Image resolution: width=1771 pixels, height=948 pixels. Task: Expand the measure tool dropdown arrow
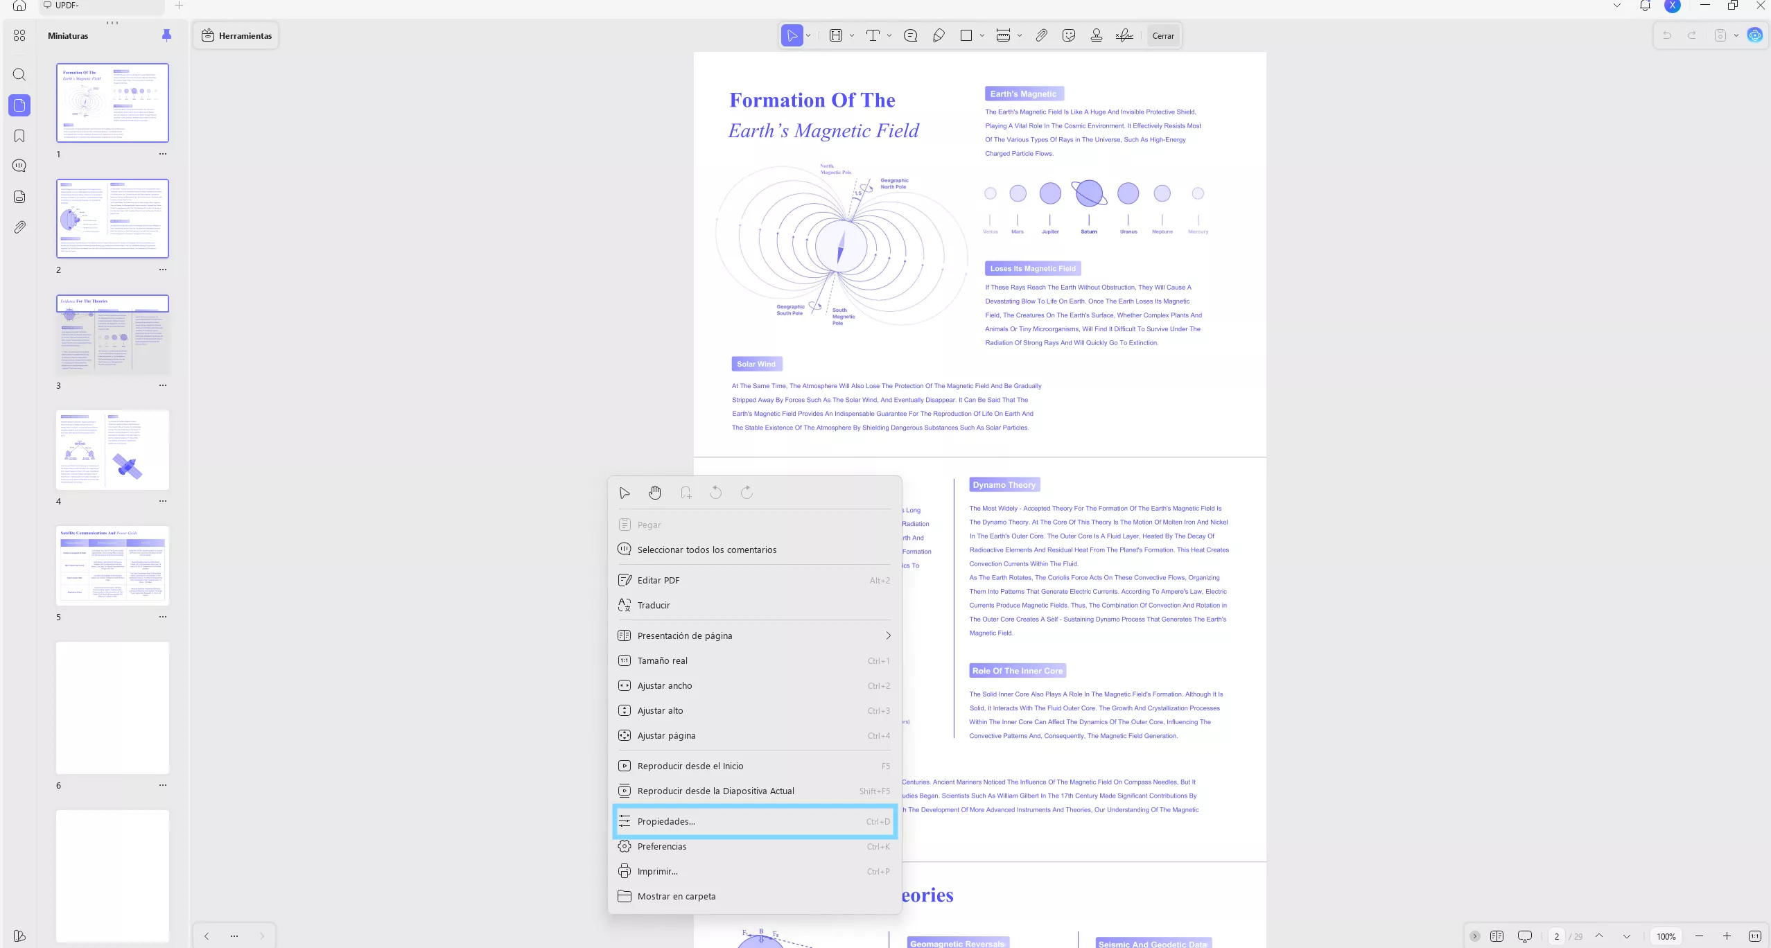tap(1020, 35)
